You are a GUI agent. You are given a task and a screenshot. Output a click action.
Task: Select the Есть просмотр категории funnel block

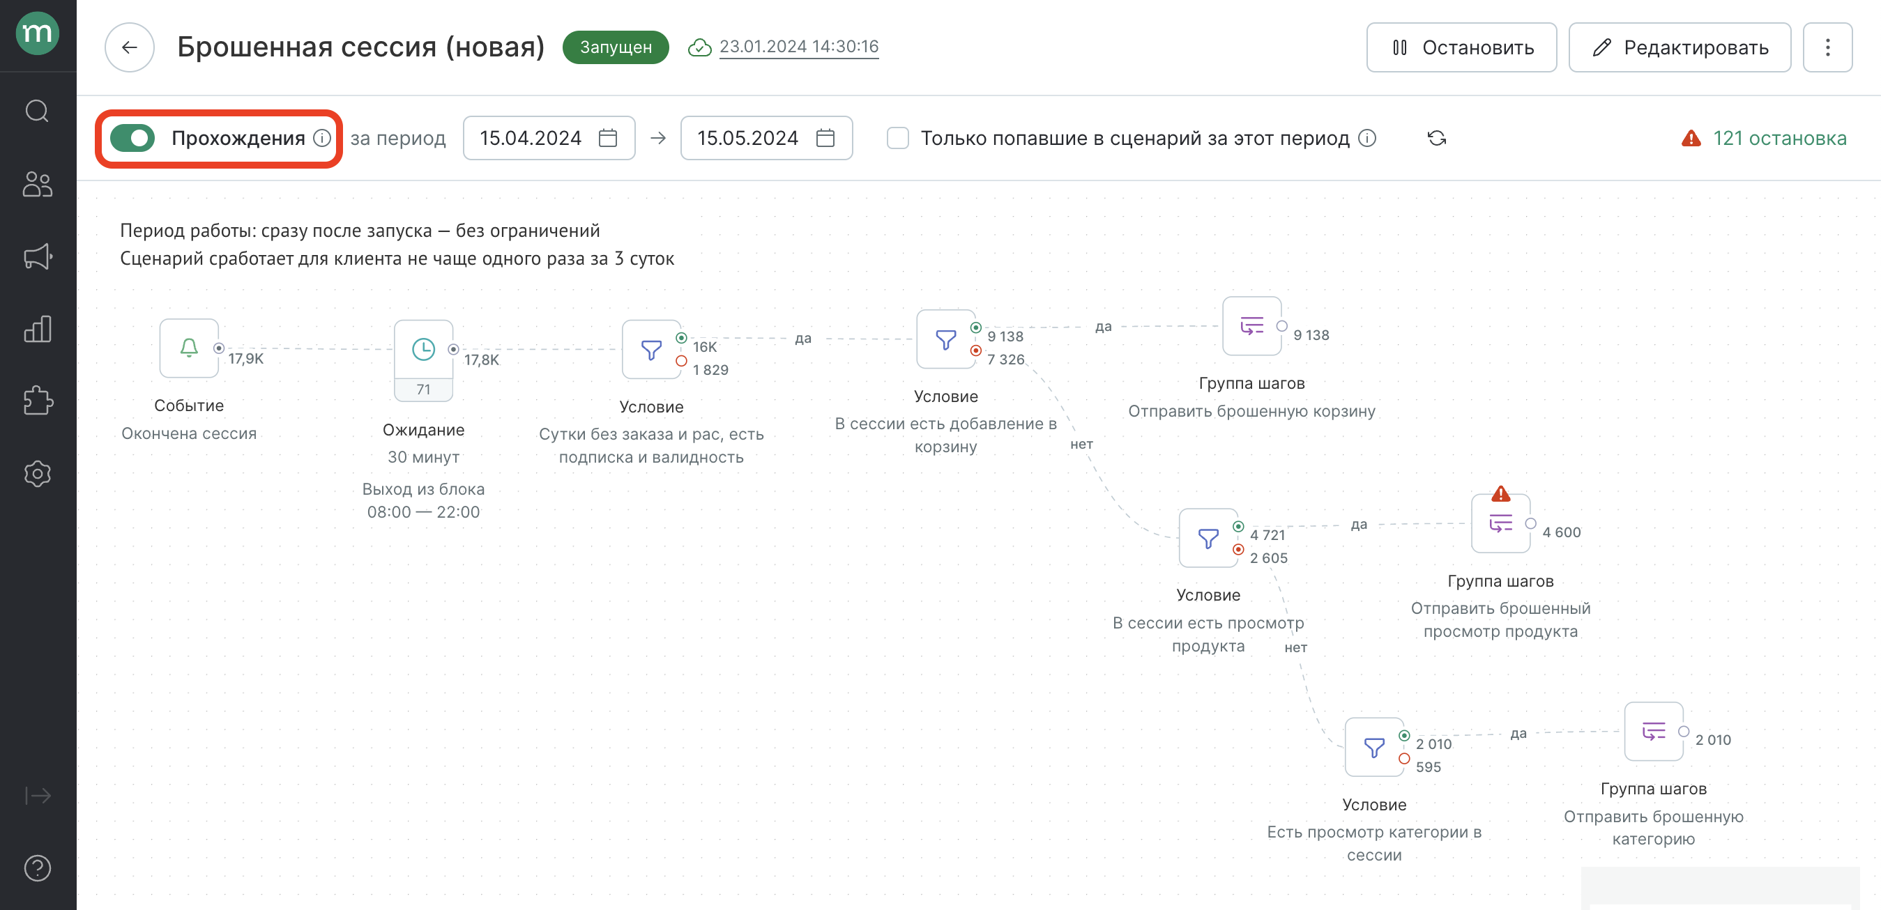pos(1374,747)
